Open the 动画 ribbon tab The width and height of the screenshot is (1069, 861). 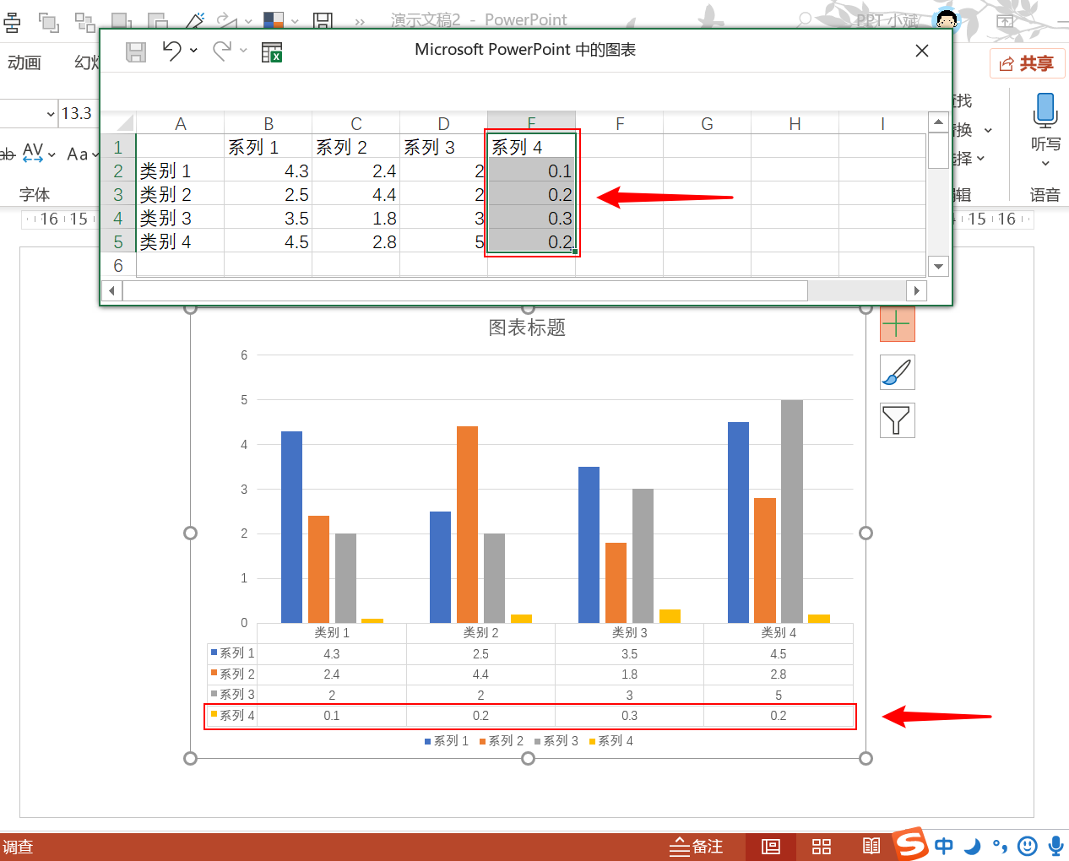coord(24,62)
